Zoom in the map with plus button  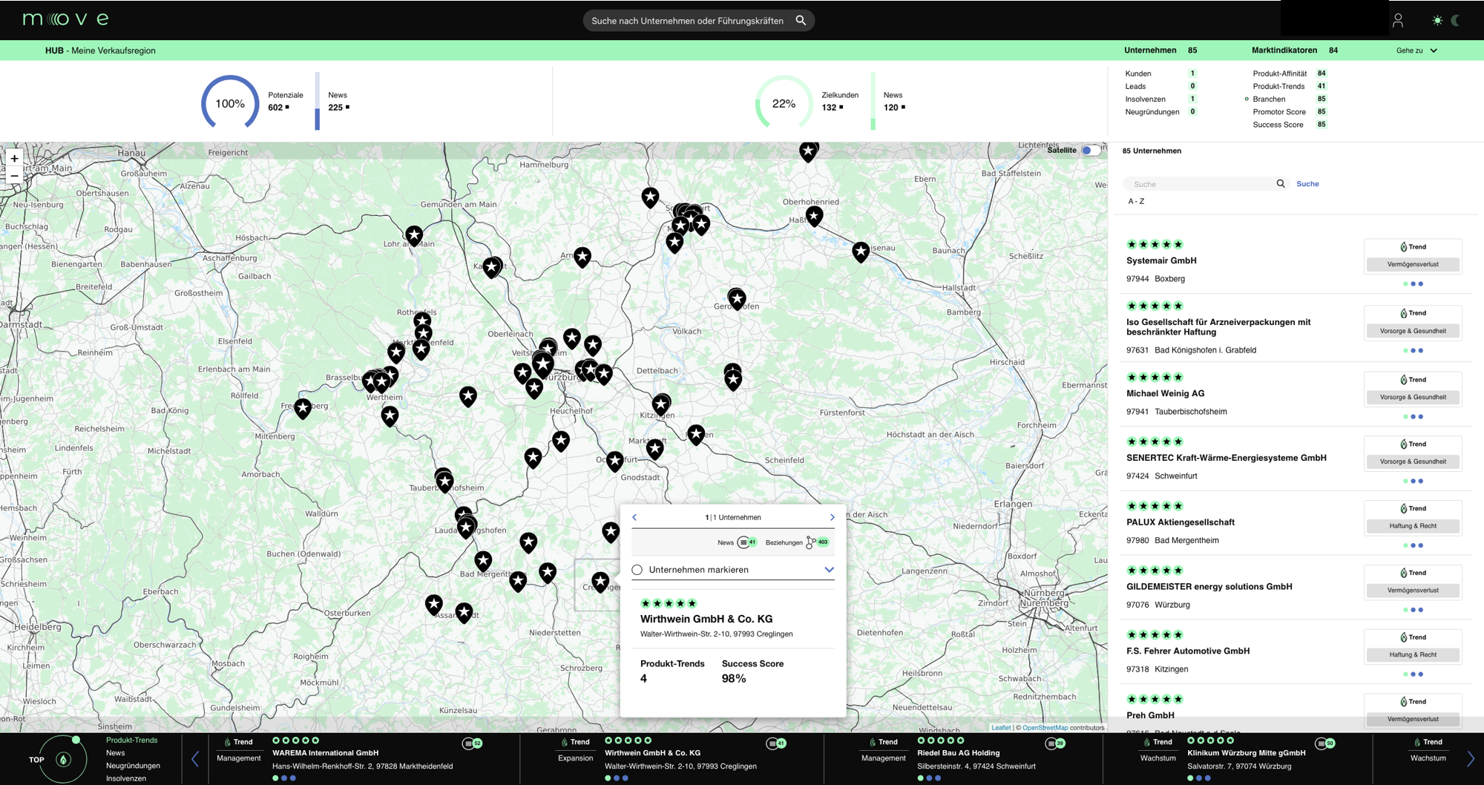coord(14,158)
